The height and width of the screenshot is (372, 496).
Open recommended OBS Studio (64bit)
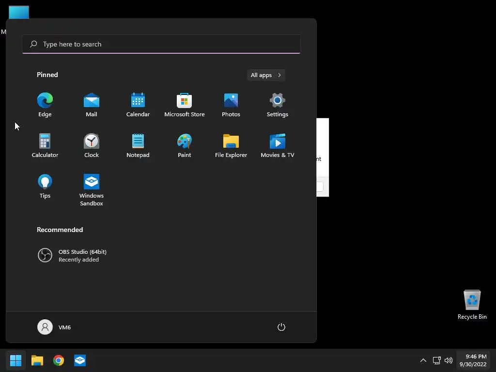(72, 255)
